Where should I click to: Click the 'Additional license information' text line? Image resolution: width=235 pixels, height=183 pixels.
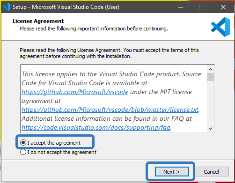107,118
